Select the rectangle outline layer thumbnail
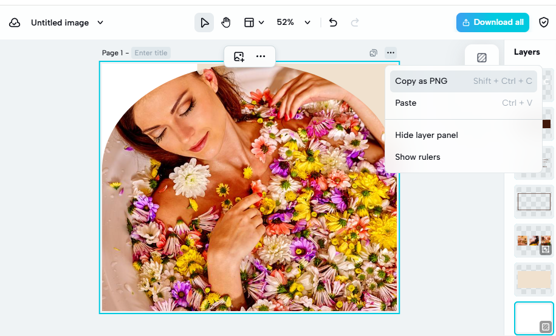This screenshot has height=336, width=556. click(x=534, y=202)
